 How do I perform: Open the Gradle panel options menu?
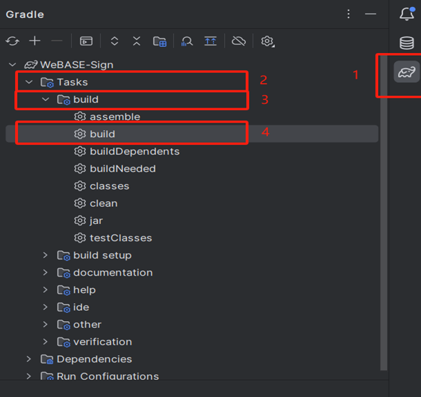click(349, 14)
